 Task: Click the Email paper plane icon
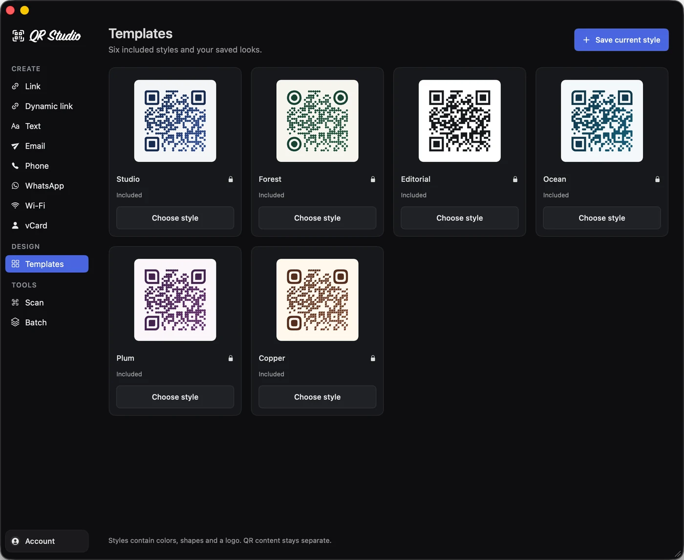pos(15,146)
